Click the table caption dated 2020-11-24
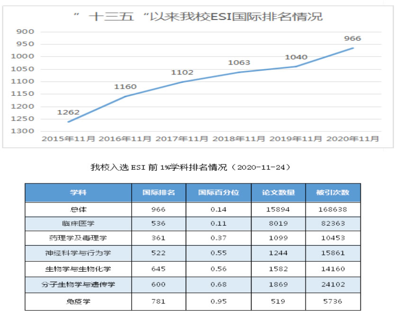This screenshot has width=396, height=312. 191,167
